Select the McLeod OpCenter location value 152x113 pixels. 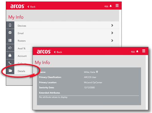[x=93, y=82]
